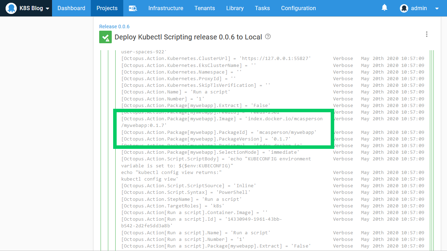Click the Kubernetes ClusterUrl log line

click(x=216, y=59)
